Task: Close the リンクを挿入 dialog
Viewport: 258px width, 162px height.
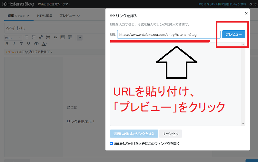Action: click(x=246, y=13)
